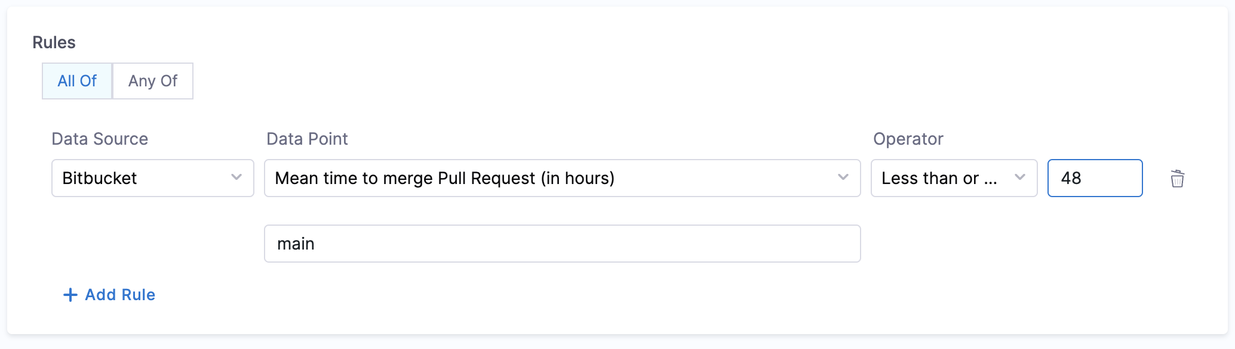
Task: Expand the Mean time to merge dropdown
Action: click(561, 178)
